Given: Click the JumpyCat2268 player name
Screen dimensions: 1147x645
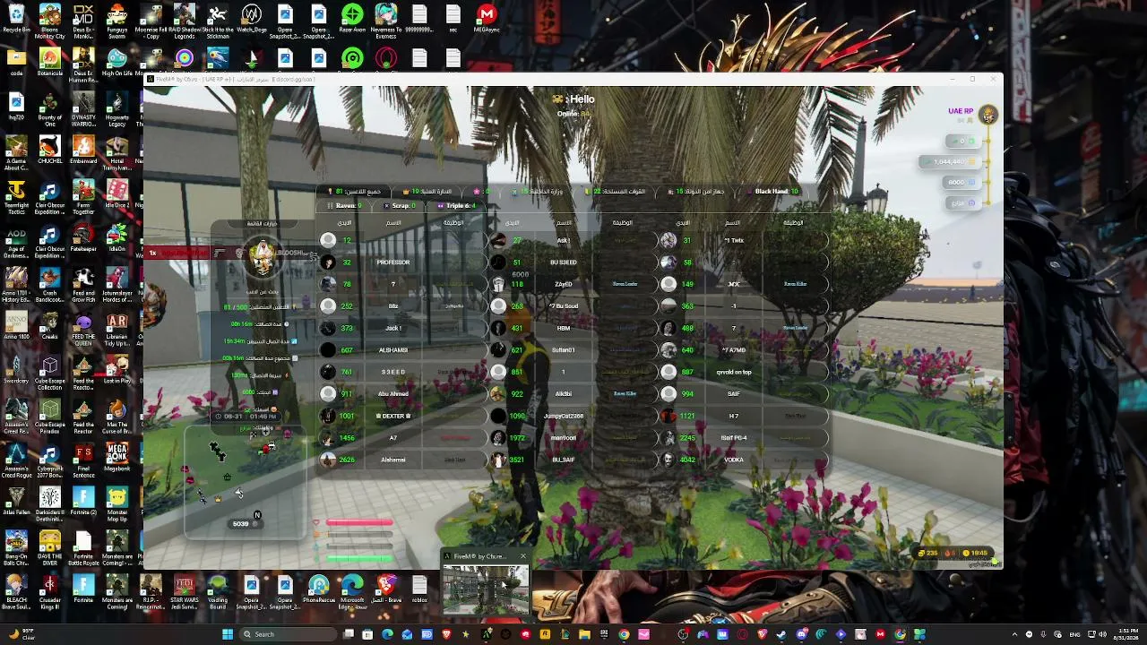Looking at the screenshot, I should (x=563, y=416).
